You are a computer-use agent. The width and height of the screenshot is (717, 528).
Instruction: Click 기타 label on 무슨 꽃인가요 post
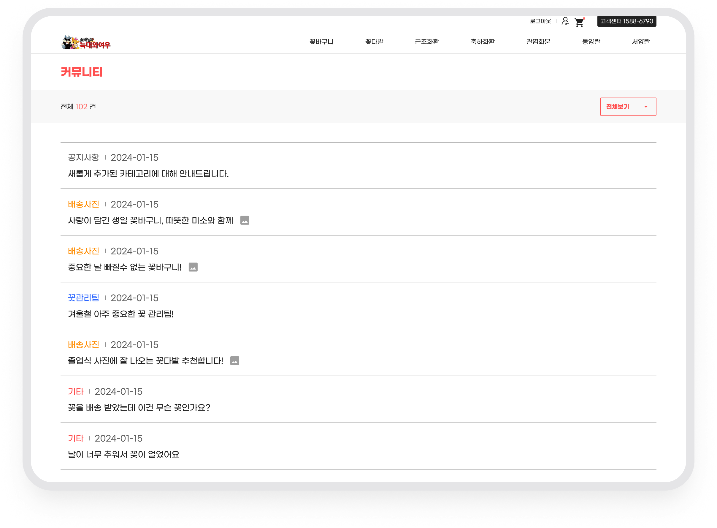click(75, 391)
